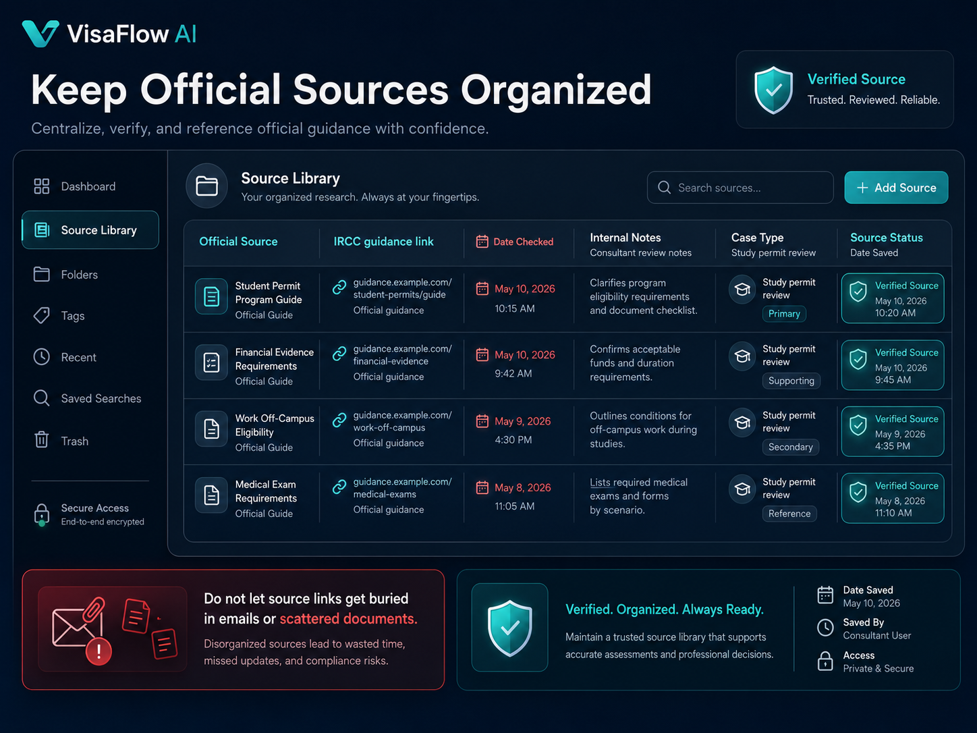This screenshot has width=977, height=733.
Task: Click the checklist icon for Financial Evidence Requirements
Action: [x=211, y=362]
